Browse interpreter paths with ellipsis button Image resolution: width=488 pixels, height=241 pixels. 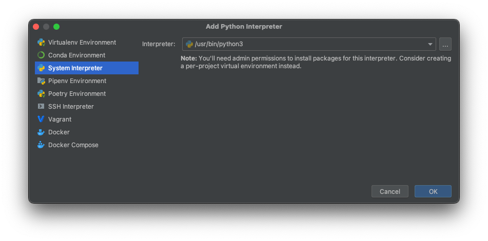(445, 44)
